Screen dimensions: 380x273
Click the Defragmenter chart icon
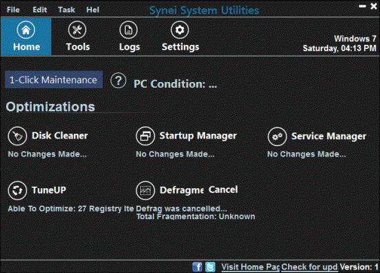pos(145,190)
